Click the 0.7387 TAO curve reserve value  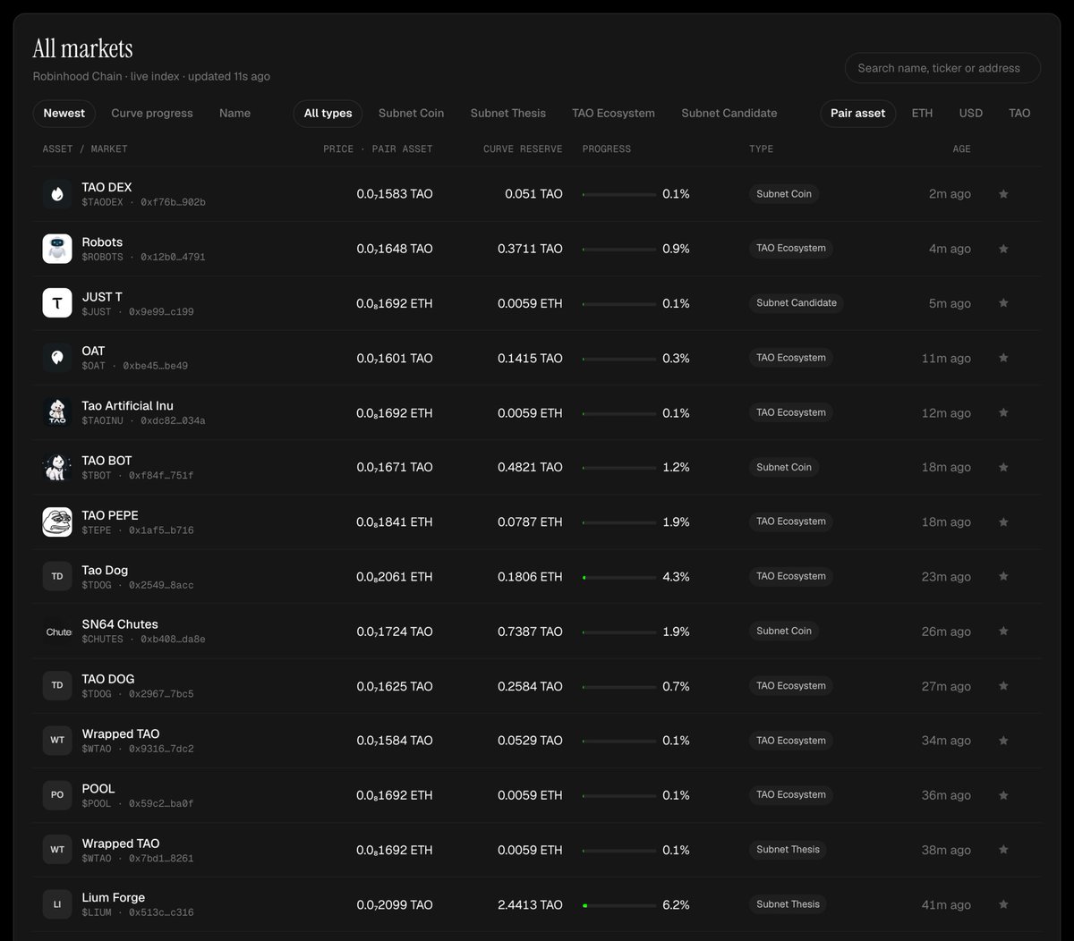pos(530,632)
